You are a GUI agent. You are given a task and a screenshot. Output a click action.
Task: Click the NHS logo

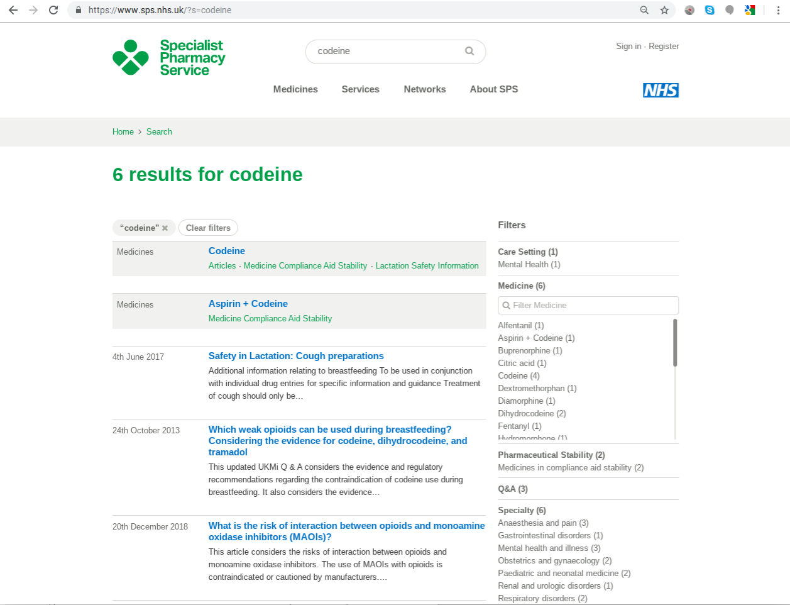661,91
